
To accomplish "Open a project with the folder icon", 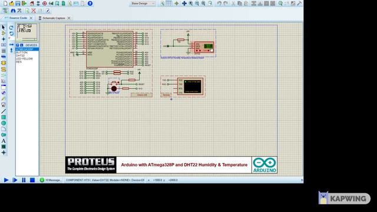I will [x=11, y=4].
